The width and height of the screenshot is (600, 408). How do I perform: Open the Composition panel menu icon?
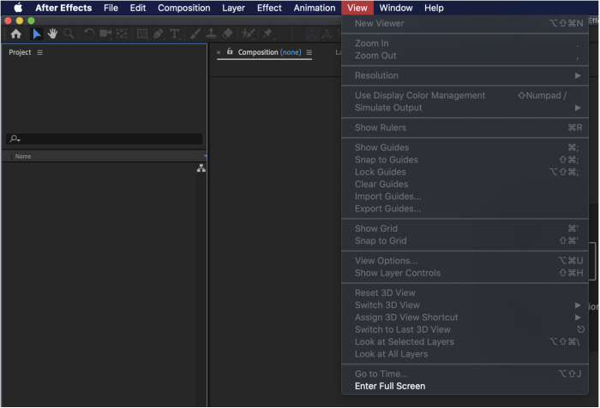pos(309,52)
